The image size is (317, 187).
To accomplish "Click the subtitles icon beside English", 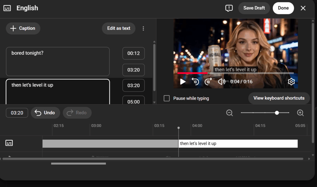I will [7, 8].
